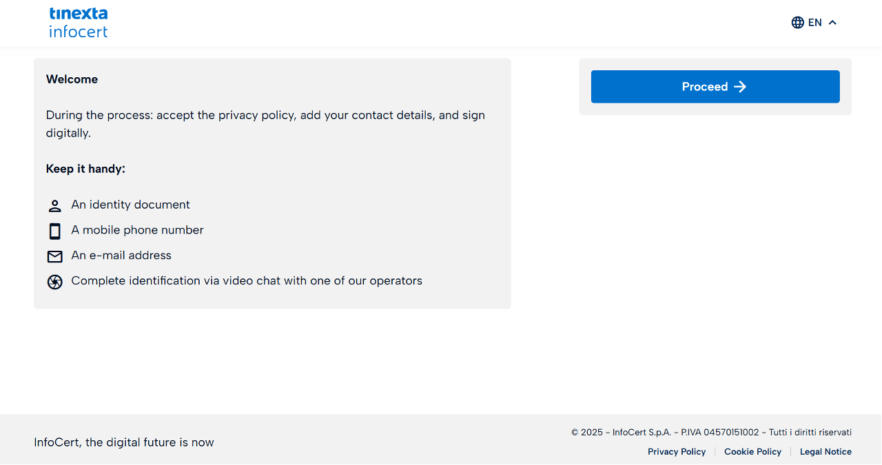The width and height of the screenshot is (882, 465).
Task: Click the mobile phone icon
Action: click(x=55, y=231)
